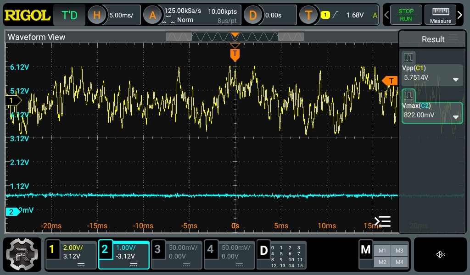Tap the orange H horizontal settings icon

click(x=96, y=15)
